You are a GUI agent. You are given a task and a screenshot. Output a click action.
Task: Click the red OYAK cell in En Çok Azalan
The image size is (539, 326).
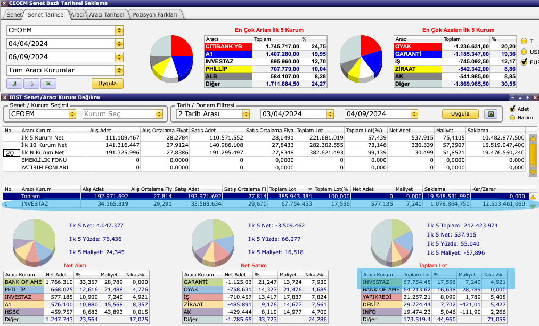tap(418, 46)
